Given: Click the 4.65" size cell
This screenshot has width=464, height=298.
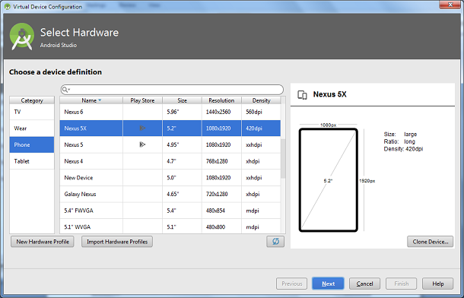Looking at the screenshot, I should point(182,194).
